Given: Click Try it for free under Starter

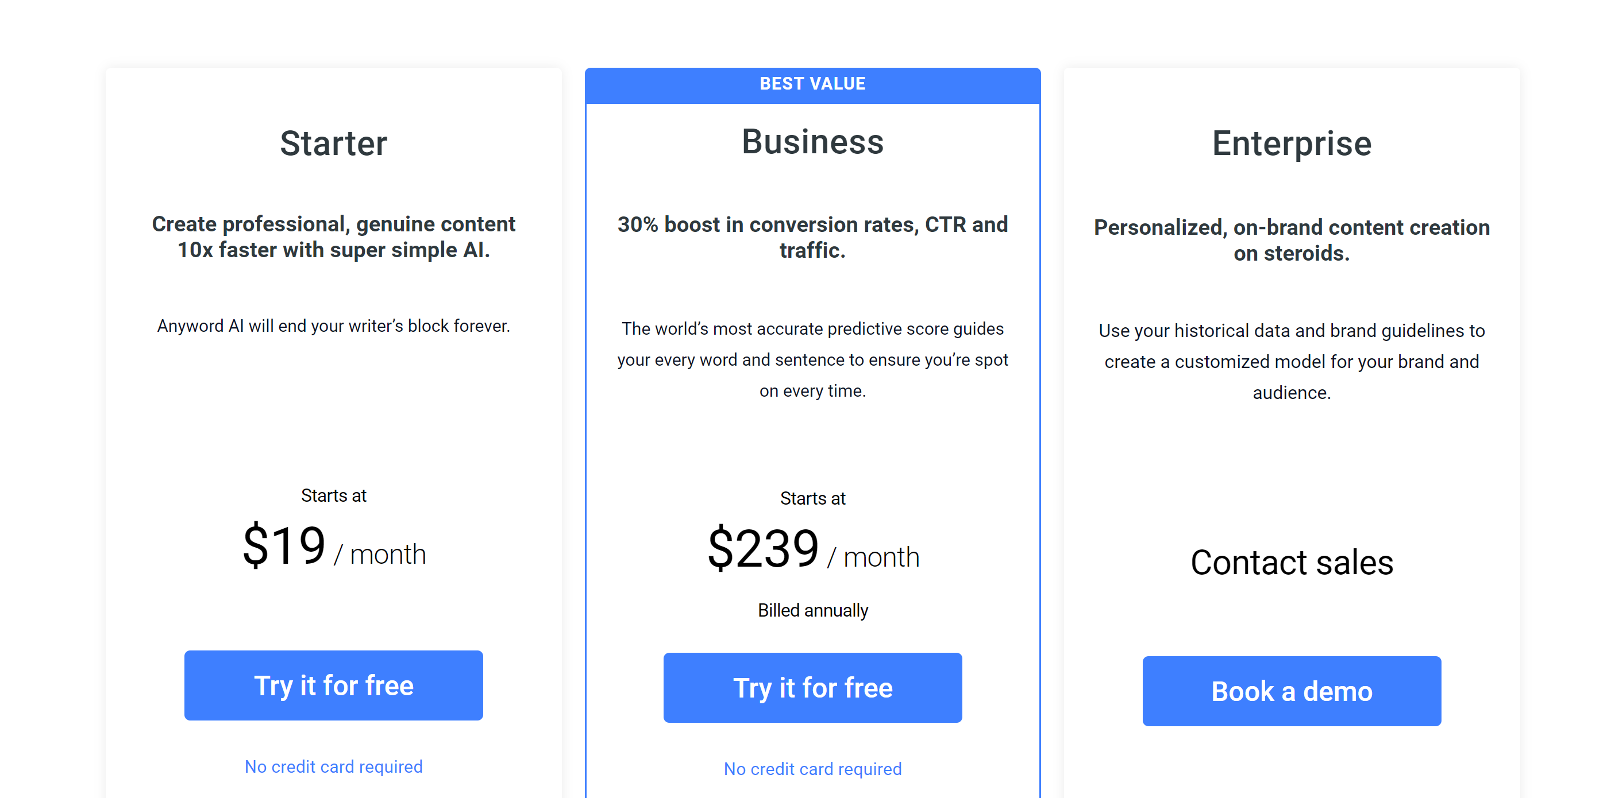Looking at the screenshot, I should pos(333,685).
